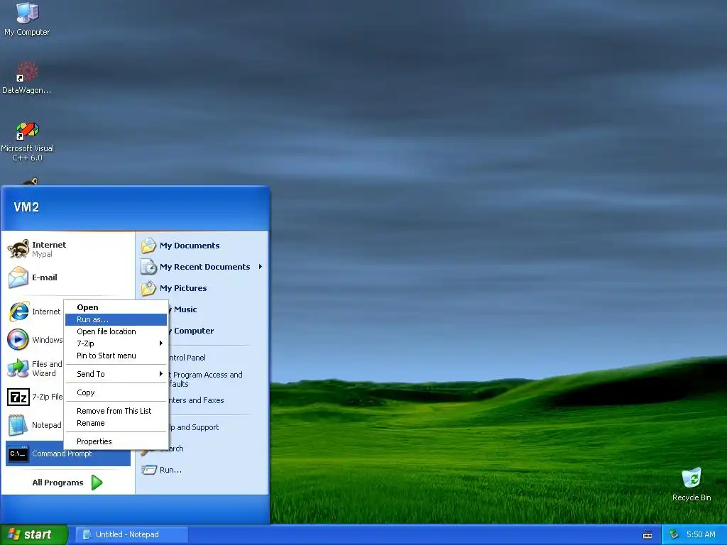The width and height of the screenshot is (727, 545).
Task: Click Run... in Start menu
Action: tap(170, 470)
